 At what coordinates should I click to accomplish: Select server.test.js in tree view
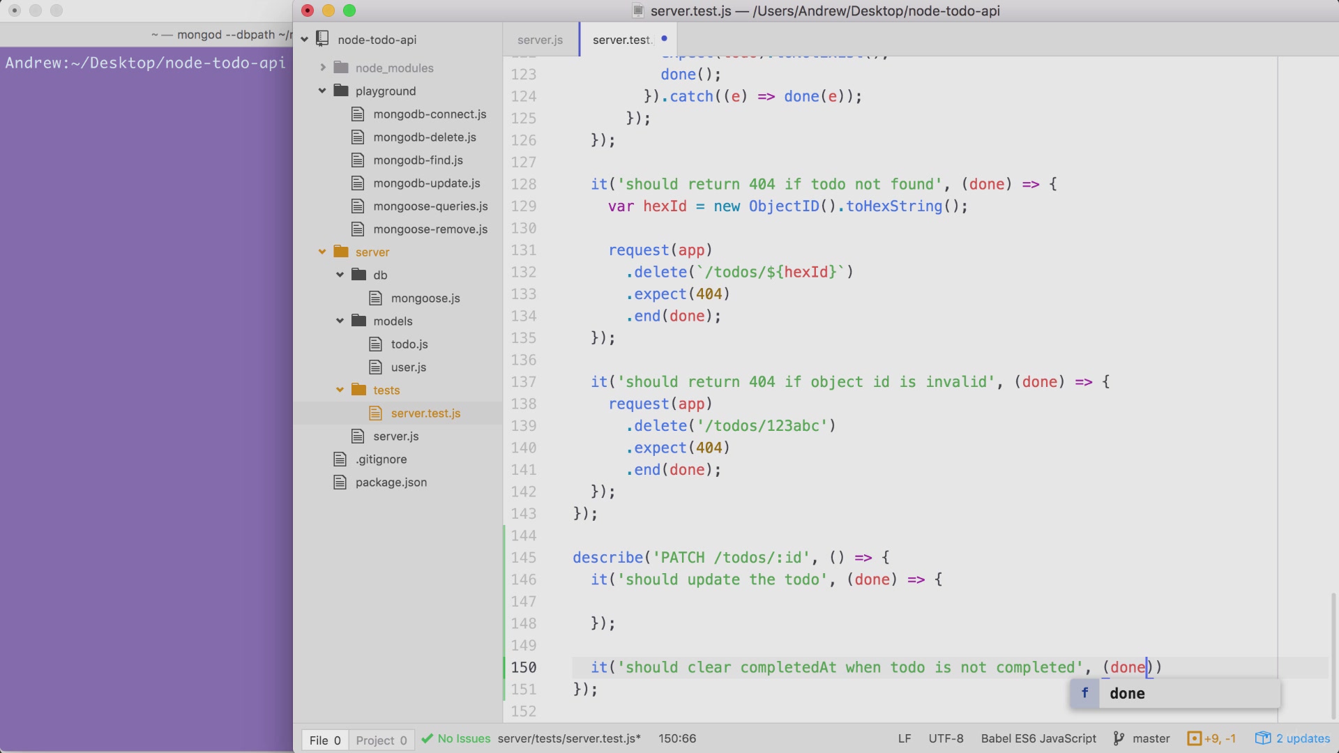(x=425, y=413)
